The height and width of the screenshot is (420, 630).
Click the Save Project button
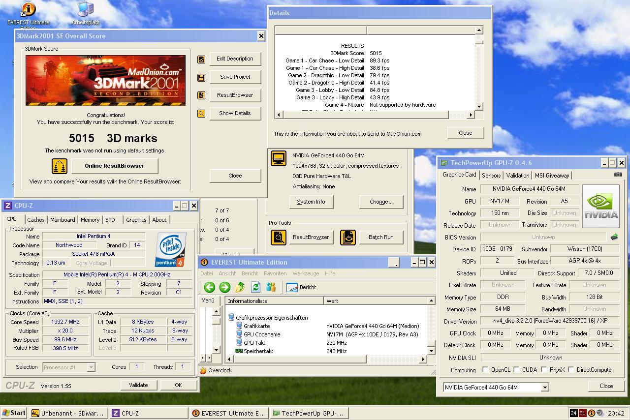[x=235, y=77]
